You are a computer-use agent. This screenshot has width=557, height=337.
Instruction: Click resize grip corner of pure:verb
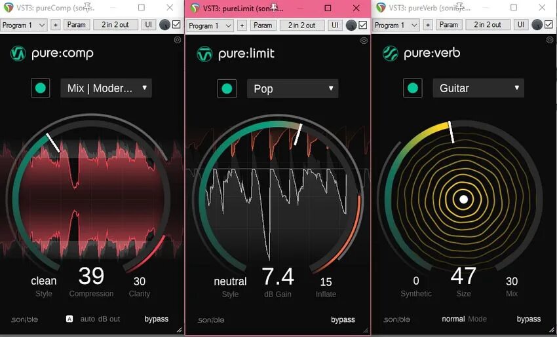[x=552, y=330]
